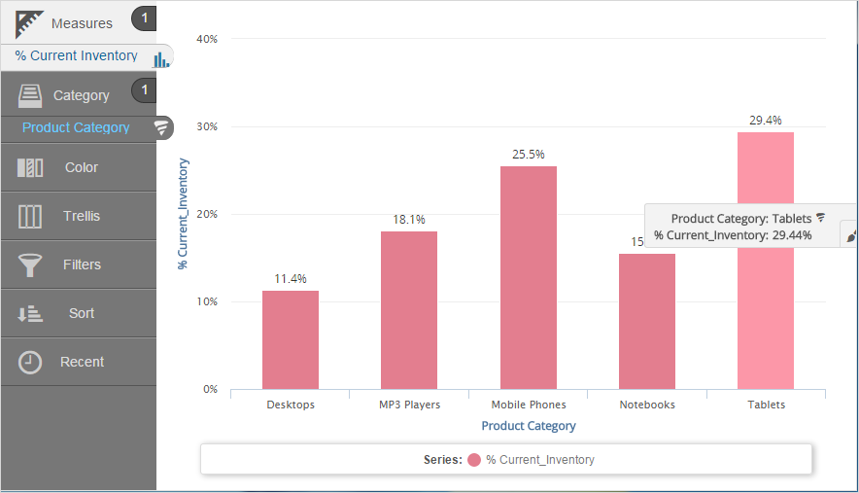The image size is (859, 493).
Task: Click the legend series color dot
Action: tap(474, 459)
